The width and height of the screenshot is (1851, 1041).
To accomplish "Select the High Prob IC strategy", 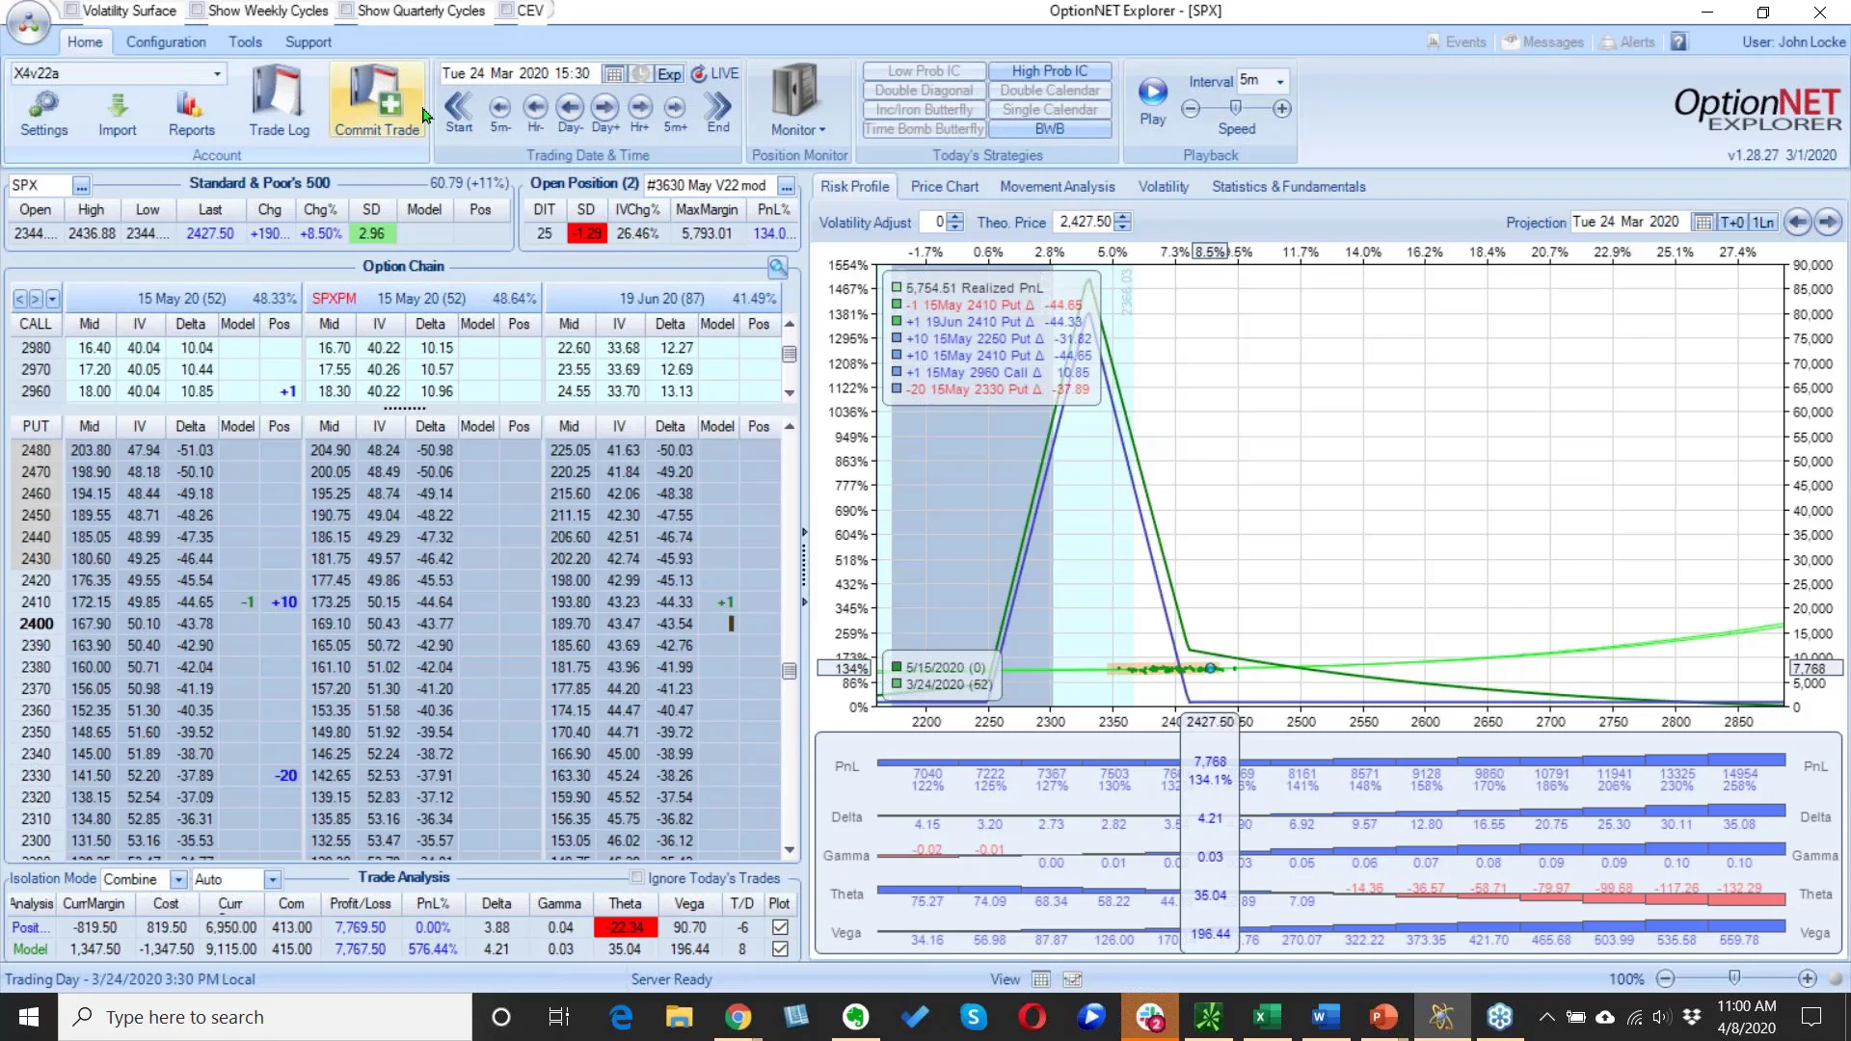I will [x=1050, y=71].
